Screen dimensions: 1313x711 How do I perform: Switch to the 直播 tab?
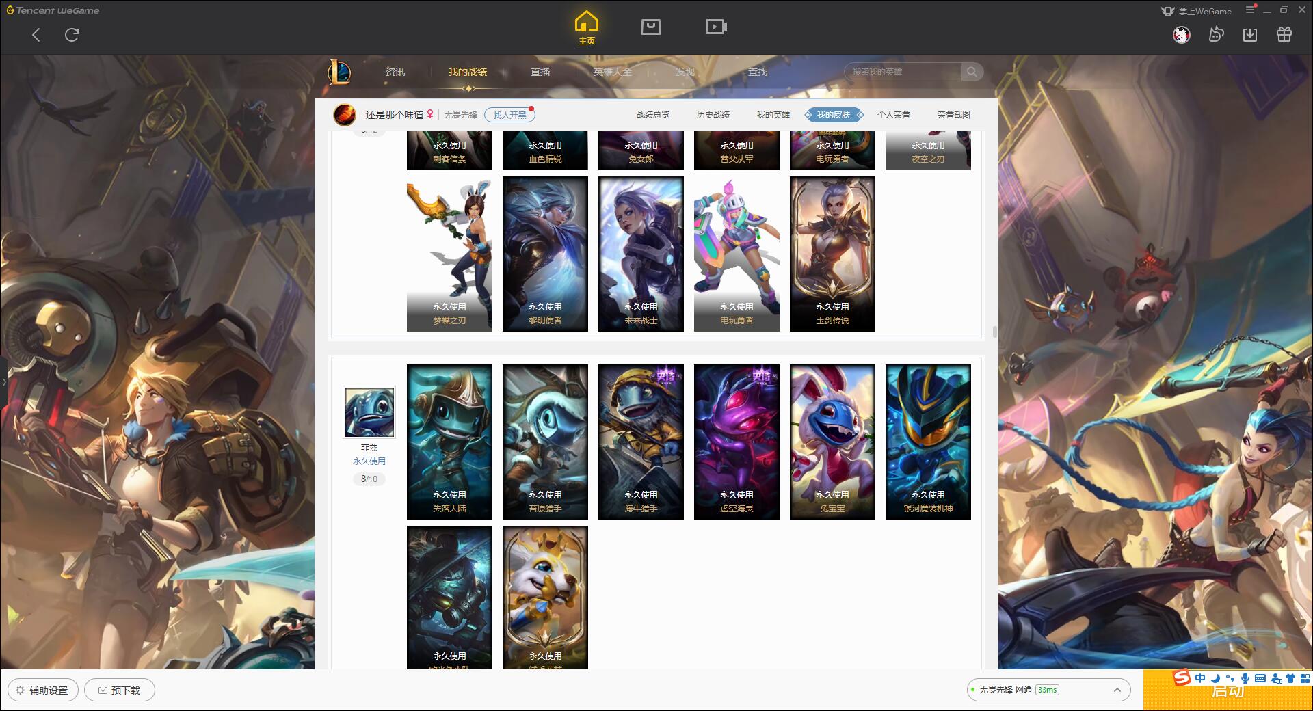(x=540, y=72)
